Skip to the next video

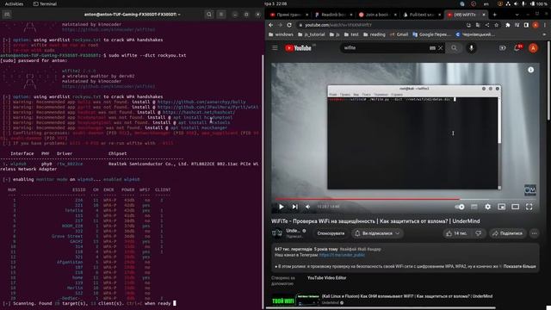click(294, 207)
